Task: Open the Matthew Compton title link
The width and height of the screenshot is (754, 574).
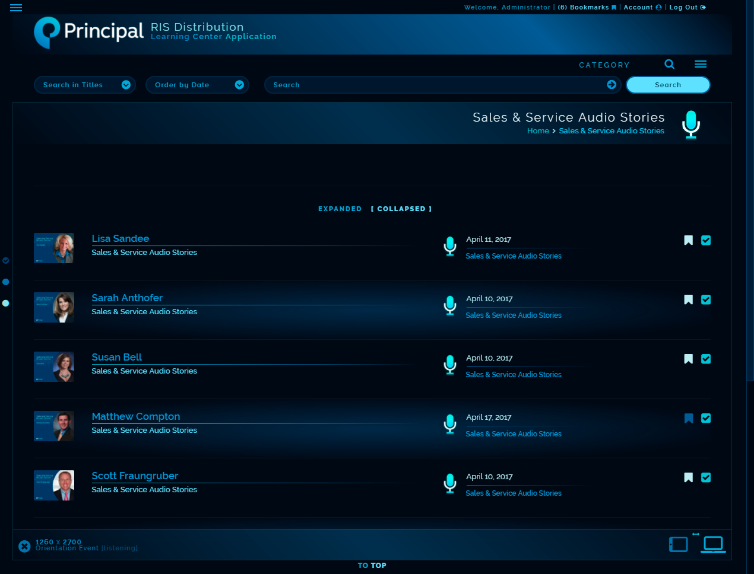Action: tap(136, 416)
